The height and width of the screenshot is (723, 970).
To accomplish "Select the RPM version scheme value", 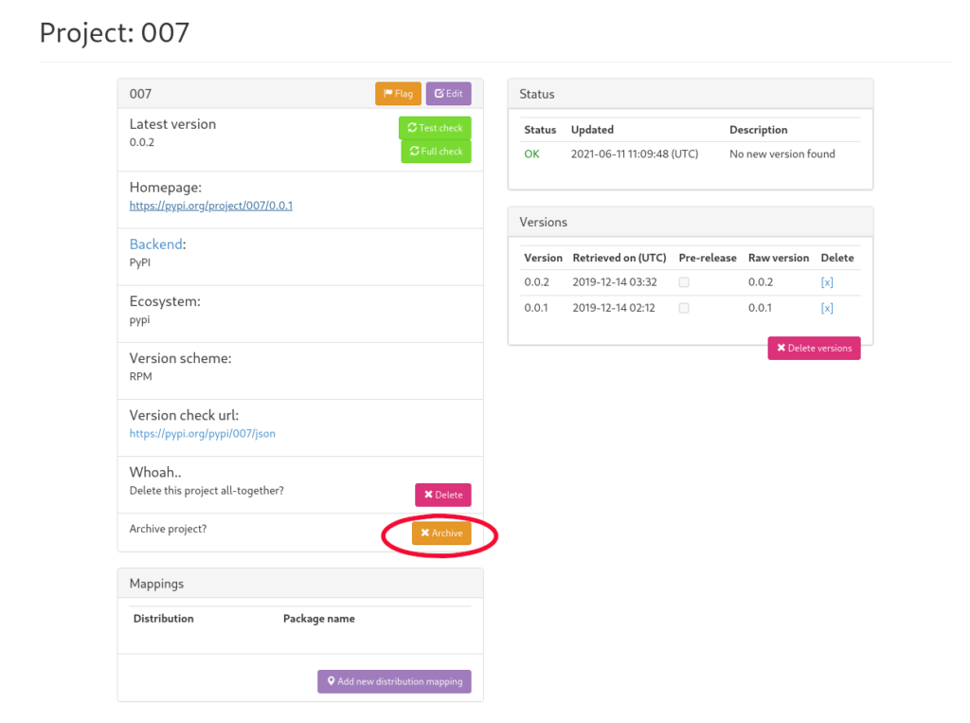I will [x=140, y=376].
